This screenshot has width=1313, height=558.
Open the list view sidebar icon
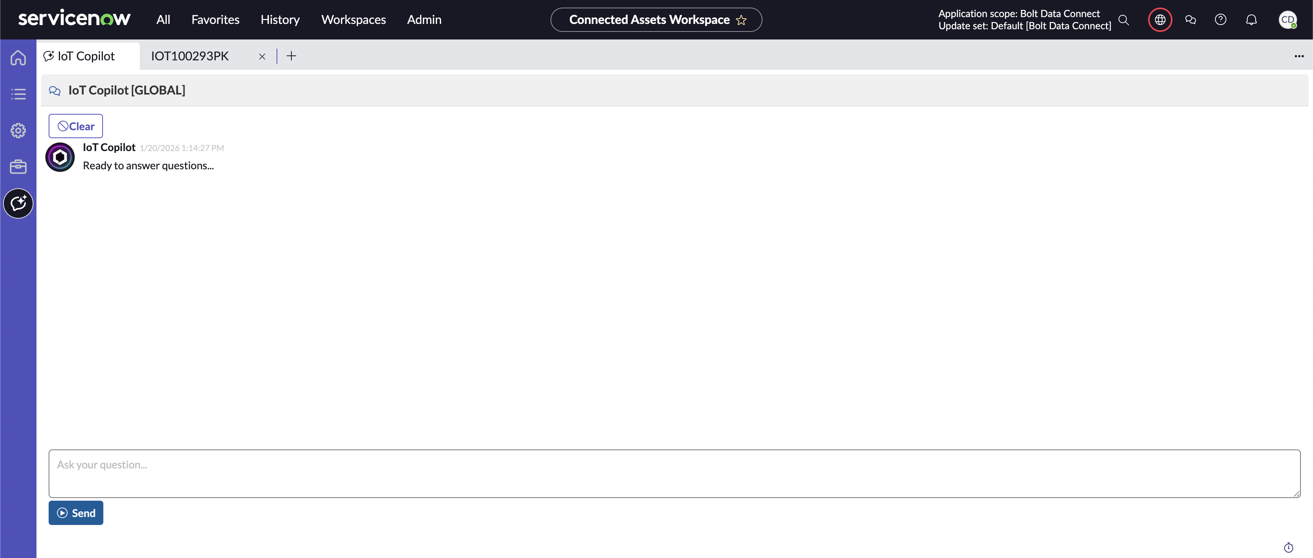click(18, 94)
